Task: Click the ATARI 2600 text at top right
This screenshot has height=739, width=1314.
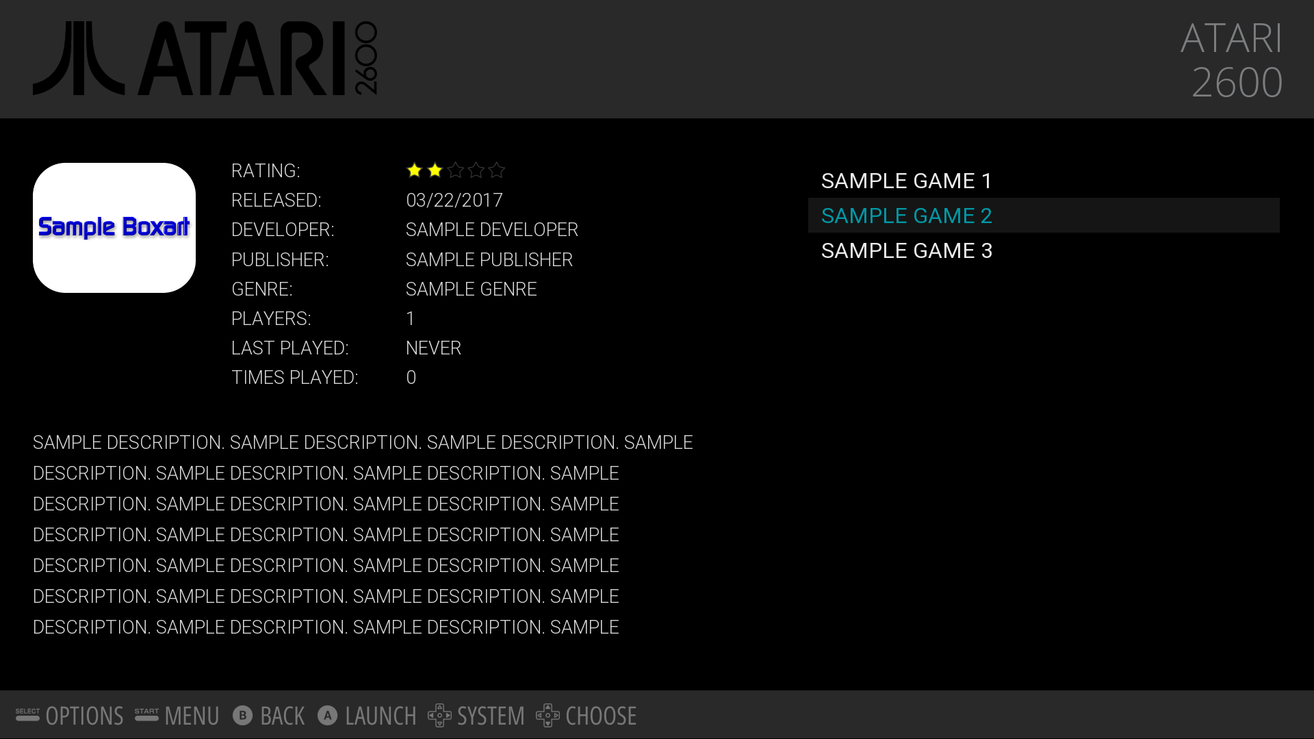Action: pyautogui.click(x=1232, y=60)
